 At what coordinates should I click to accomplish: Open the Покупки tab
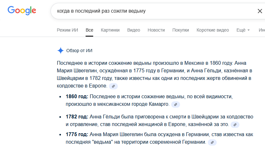pos(181,30)
